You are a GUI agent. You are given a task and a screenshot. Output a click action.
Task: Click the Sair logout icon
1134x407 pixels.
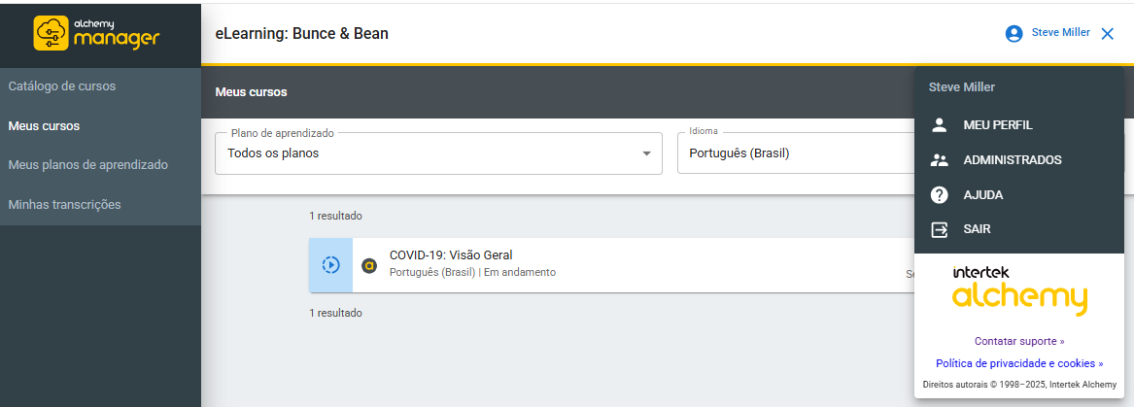coord(939,230)
